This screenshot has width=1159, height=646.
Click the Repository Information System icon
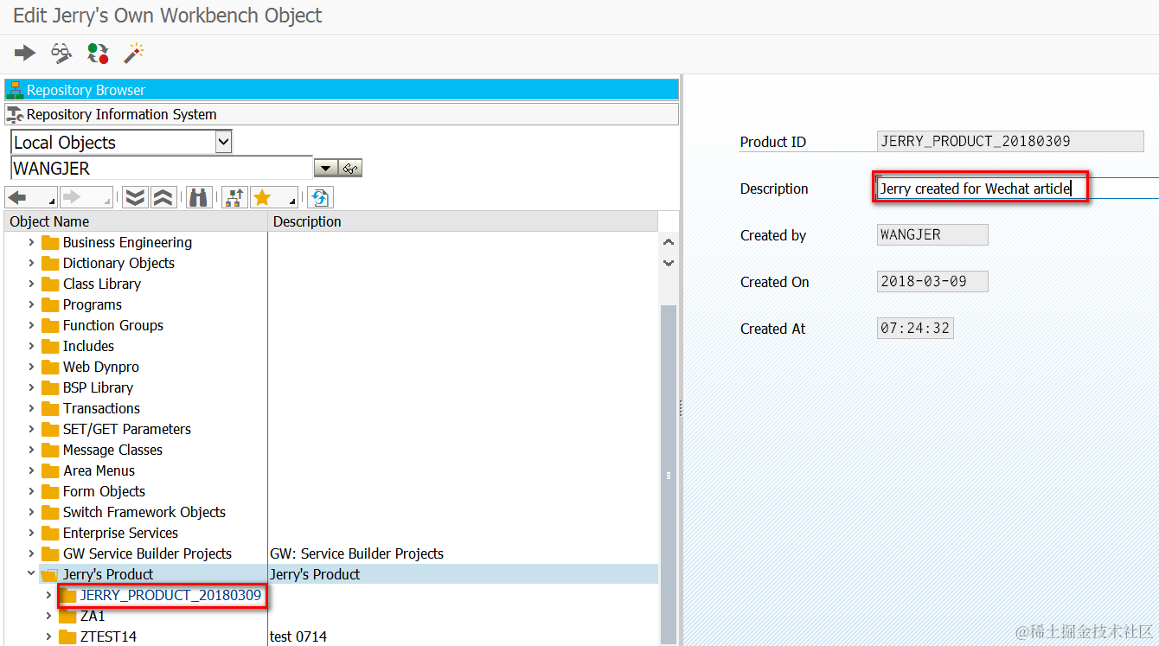pos(15,114)
